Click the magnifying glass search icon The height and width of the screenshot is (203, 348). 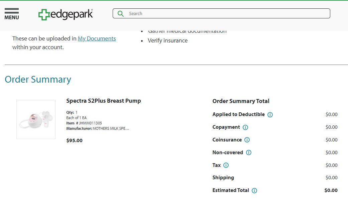[x=120, y=14]
